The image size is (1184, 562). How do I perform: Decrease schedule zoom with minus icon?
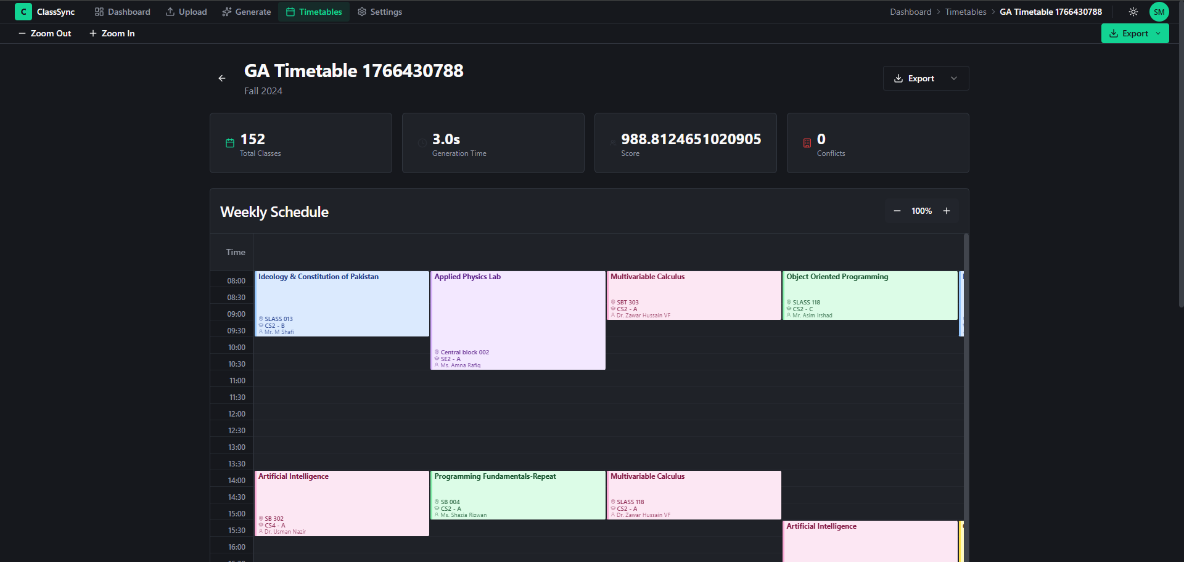point(897,211)
